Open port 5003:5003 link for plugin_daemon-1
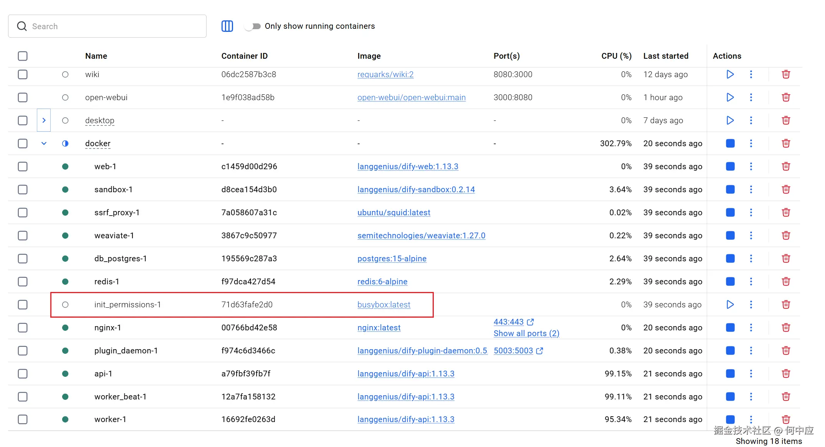Screen dimensions: 825x447 (513, 351)
